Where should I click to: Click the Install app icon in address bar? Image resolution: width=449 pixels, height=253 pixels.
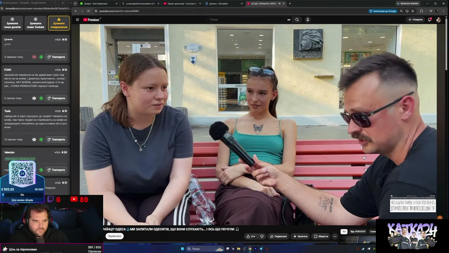[x=407, y=11]
